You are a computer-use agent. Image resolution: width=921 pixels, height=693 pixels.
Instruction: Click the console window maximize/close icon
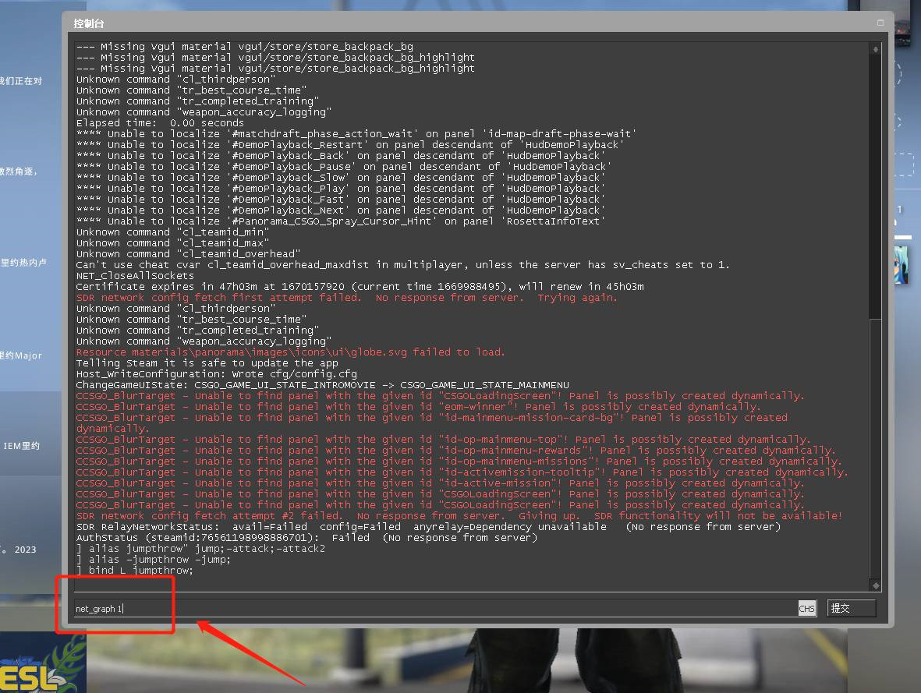click(x=880, y=23)
